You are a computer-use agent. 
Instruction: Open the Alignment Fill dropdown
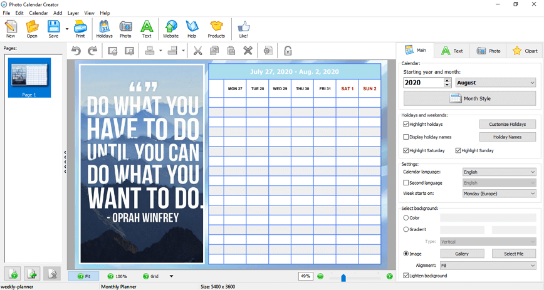tap(488, 266)
